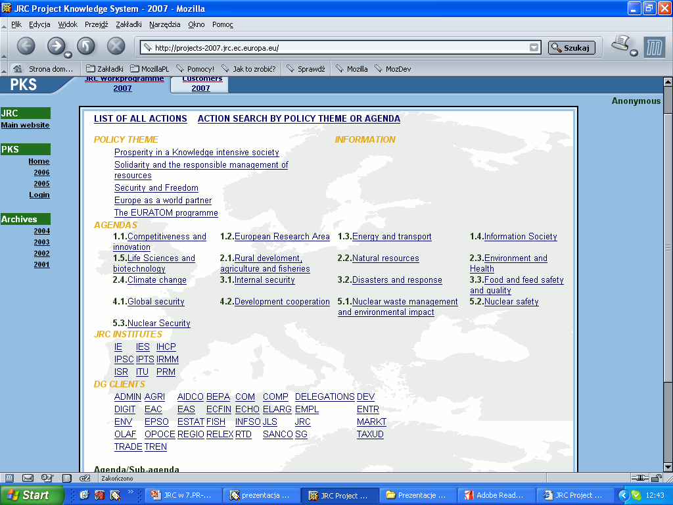The width and height of the screenshot is (673, 505).
Task: Open the Navigator icon in status bar
Action: [9, 478]
